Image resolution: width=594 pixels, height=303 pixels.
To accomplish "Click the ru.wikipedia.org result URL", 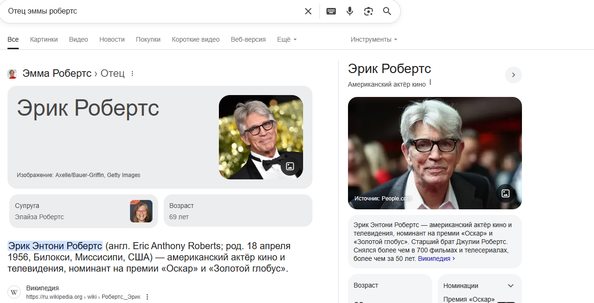I will [83, 297].
